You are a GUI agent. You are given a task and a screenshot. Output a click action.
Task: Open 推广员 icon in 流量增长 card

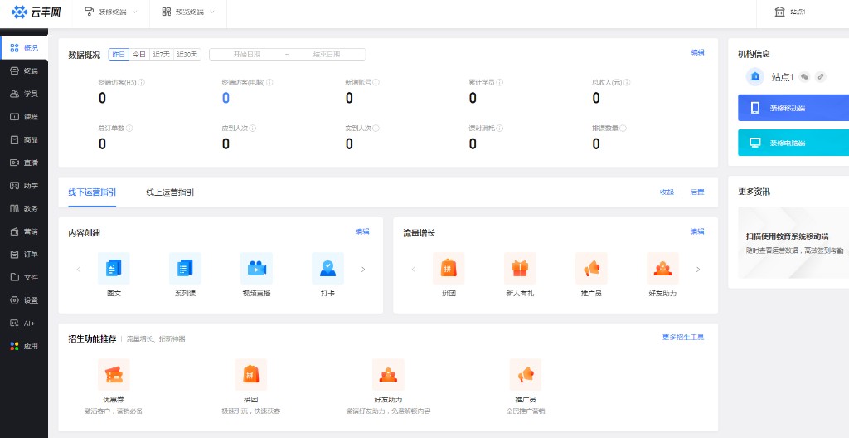pos(591,268)
